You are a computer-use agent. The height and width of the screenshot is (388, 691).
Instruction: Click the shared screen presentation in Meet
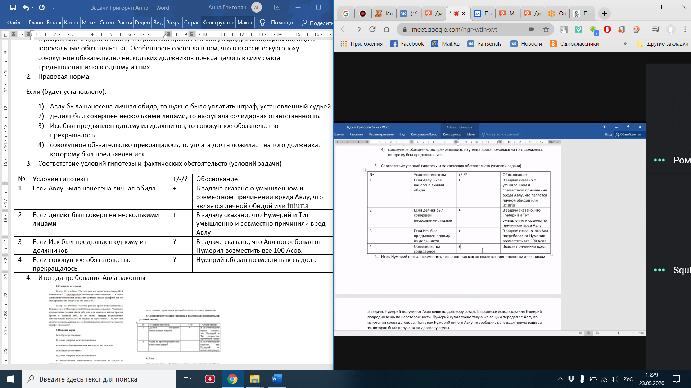click(489, 229)
